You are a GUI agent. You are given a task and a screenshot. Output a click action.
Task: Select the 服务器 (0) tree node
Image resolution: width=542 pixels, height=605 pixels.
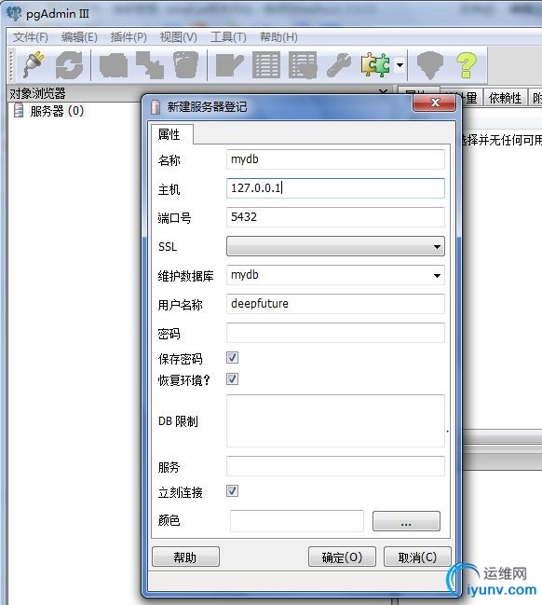57,111
